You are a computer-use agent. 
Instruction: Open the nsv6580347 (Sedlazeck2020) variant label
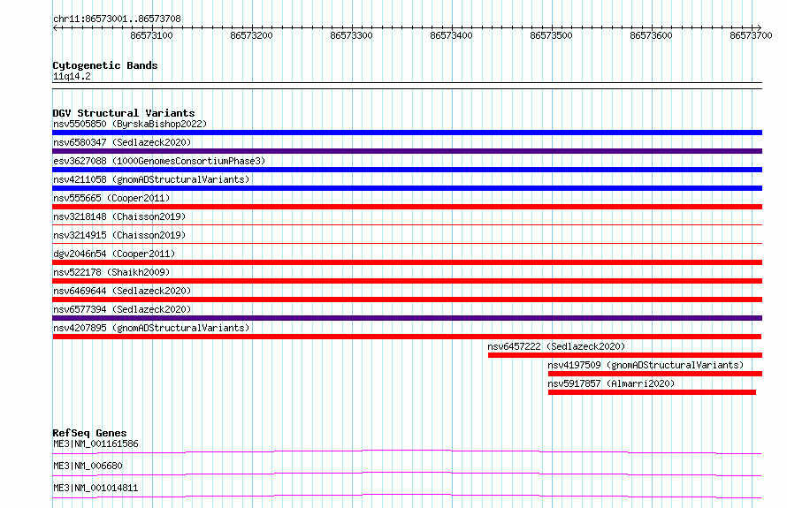122,142
